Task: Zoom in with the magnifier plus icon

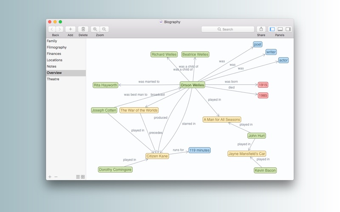Action: 95,29
